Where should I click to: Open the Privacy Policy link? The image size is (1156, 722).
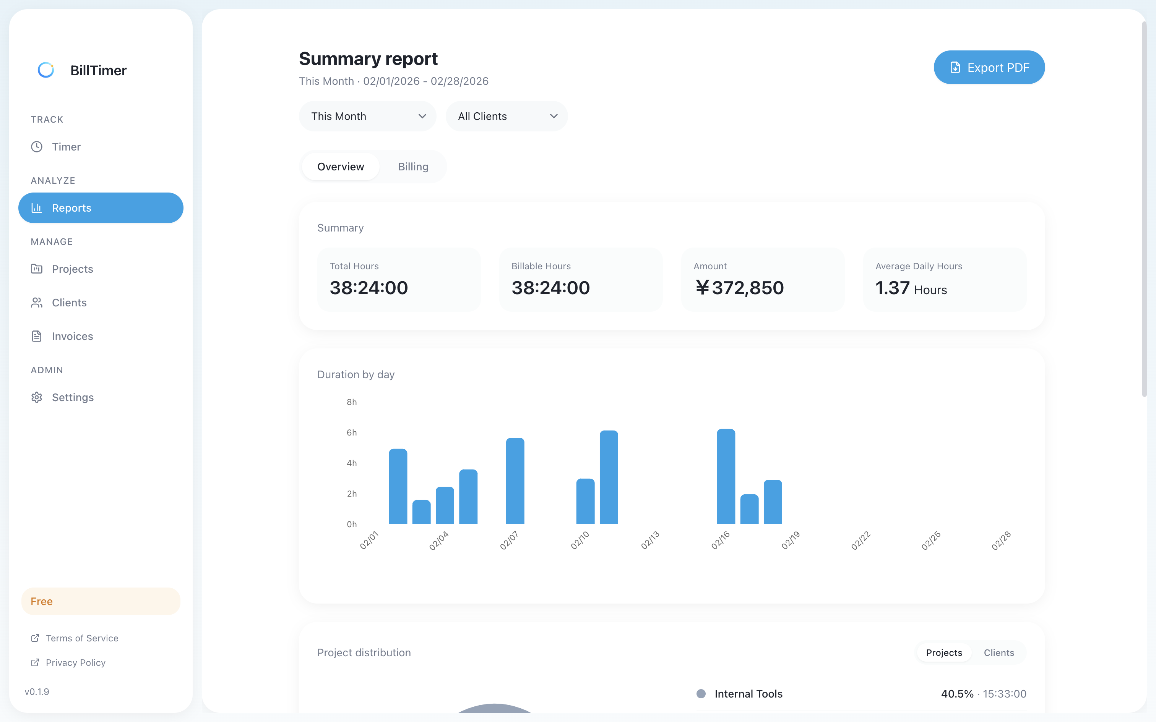[x=75, y=662]
